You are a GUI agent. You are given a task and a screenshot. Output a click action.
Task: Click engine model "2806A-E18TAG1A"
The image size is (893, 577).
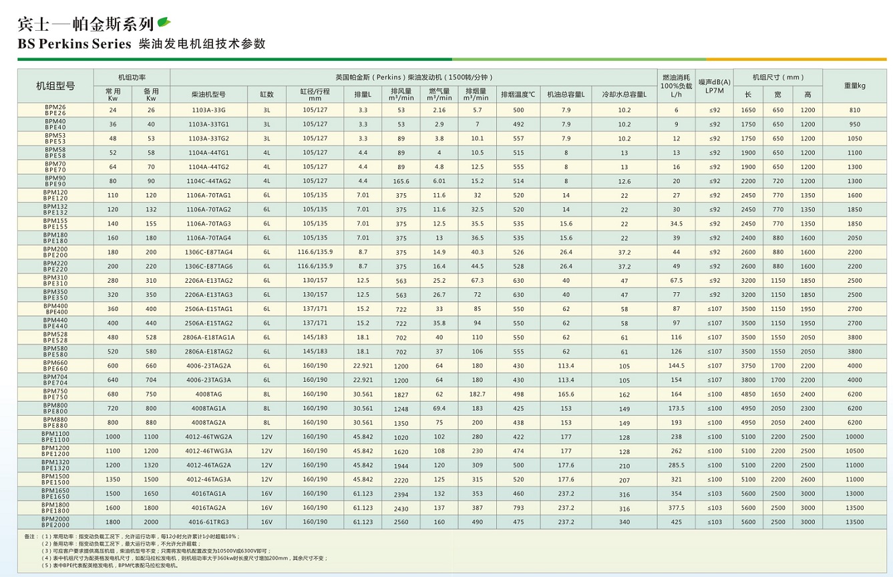208,338
